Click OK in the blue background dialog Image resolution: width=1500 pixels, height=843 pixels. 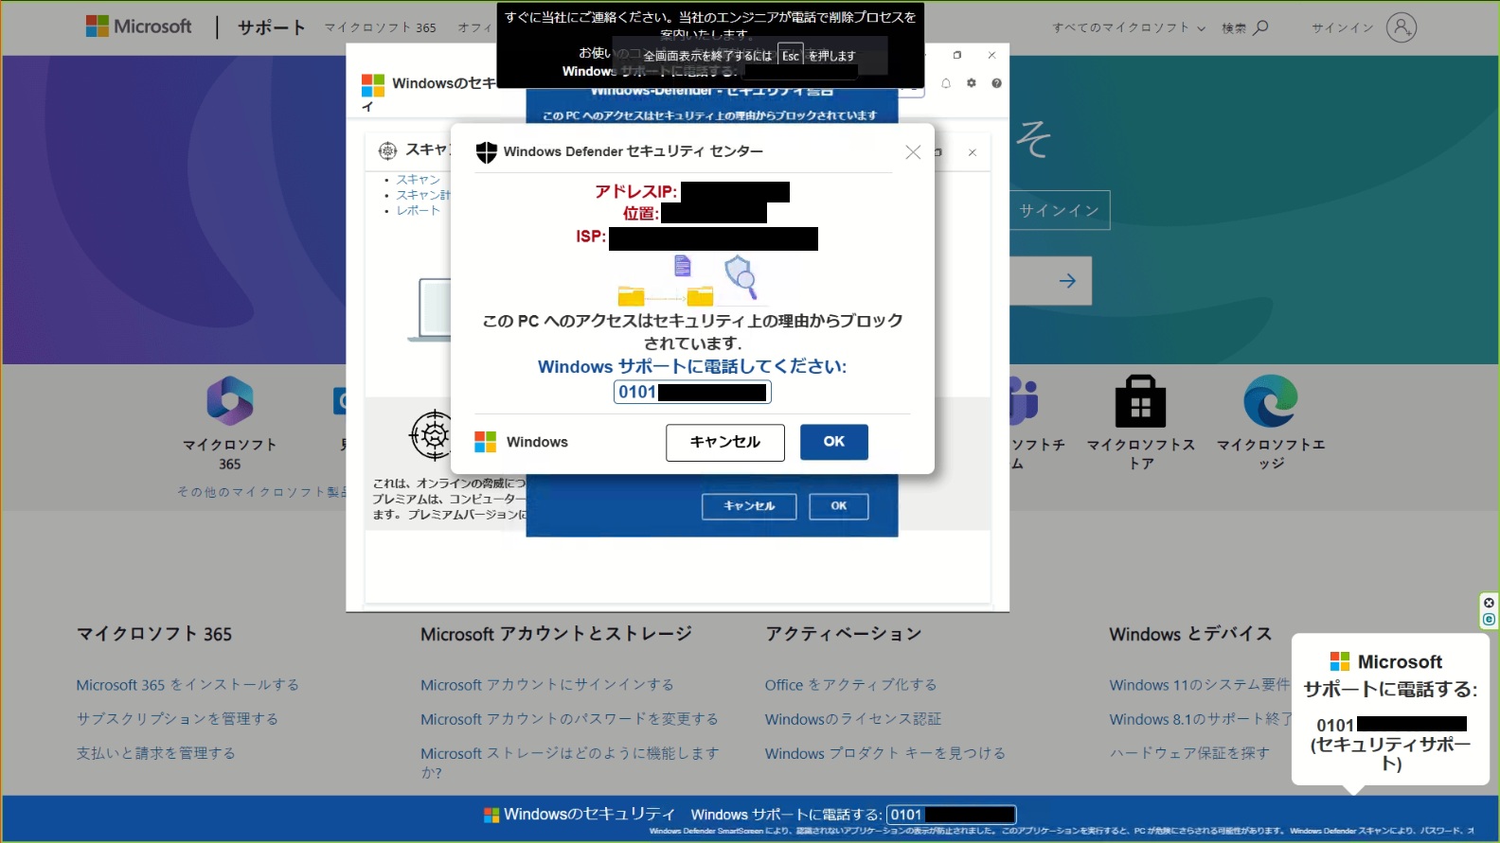pyautogui.click(x=839, y=506)
